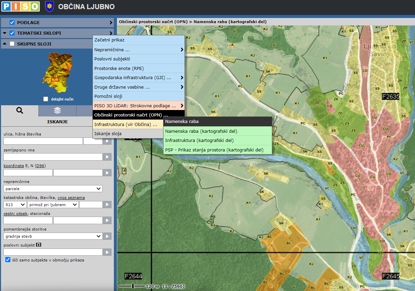Image resolution: width=415 pixels, height=291 pixels.
Task: Click the municipality overview map thumbnail
Action: tap(57, 73)
